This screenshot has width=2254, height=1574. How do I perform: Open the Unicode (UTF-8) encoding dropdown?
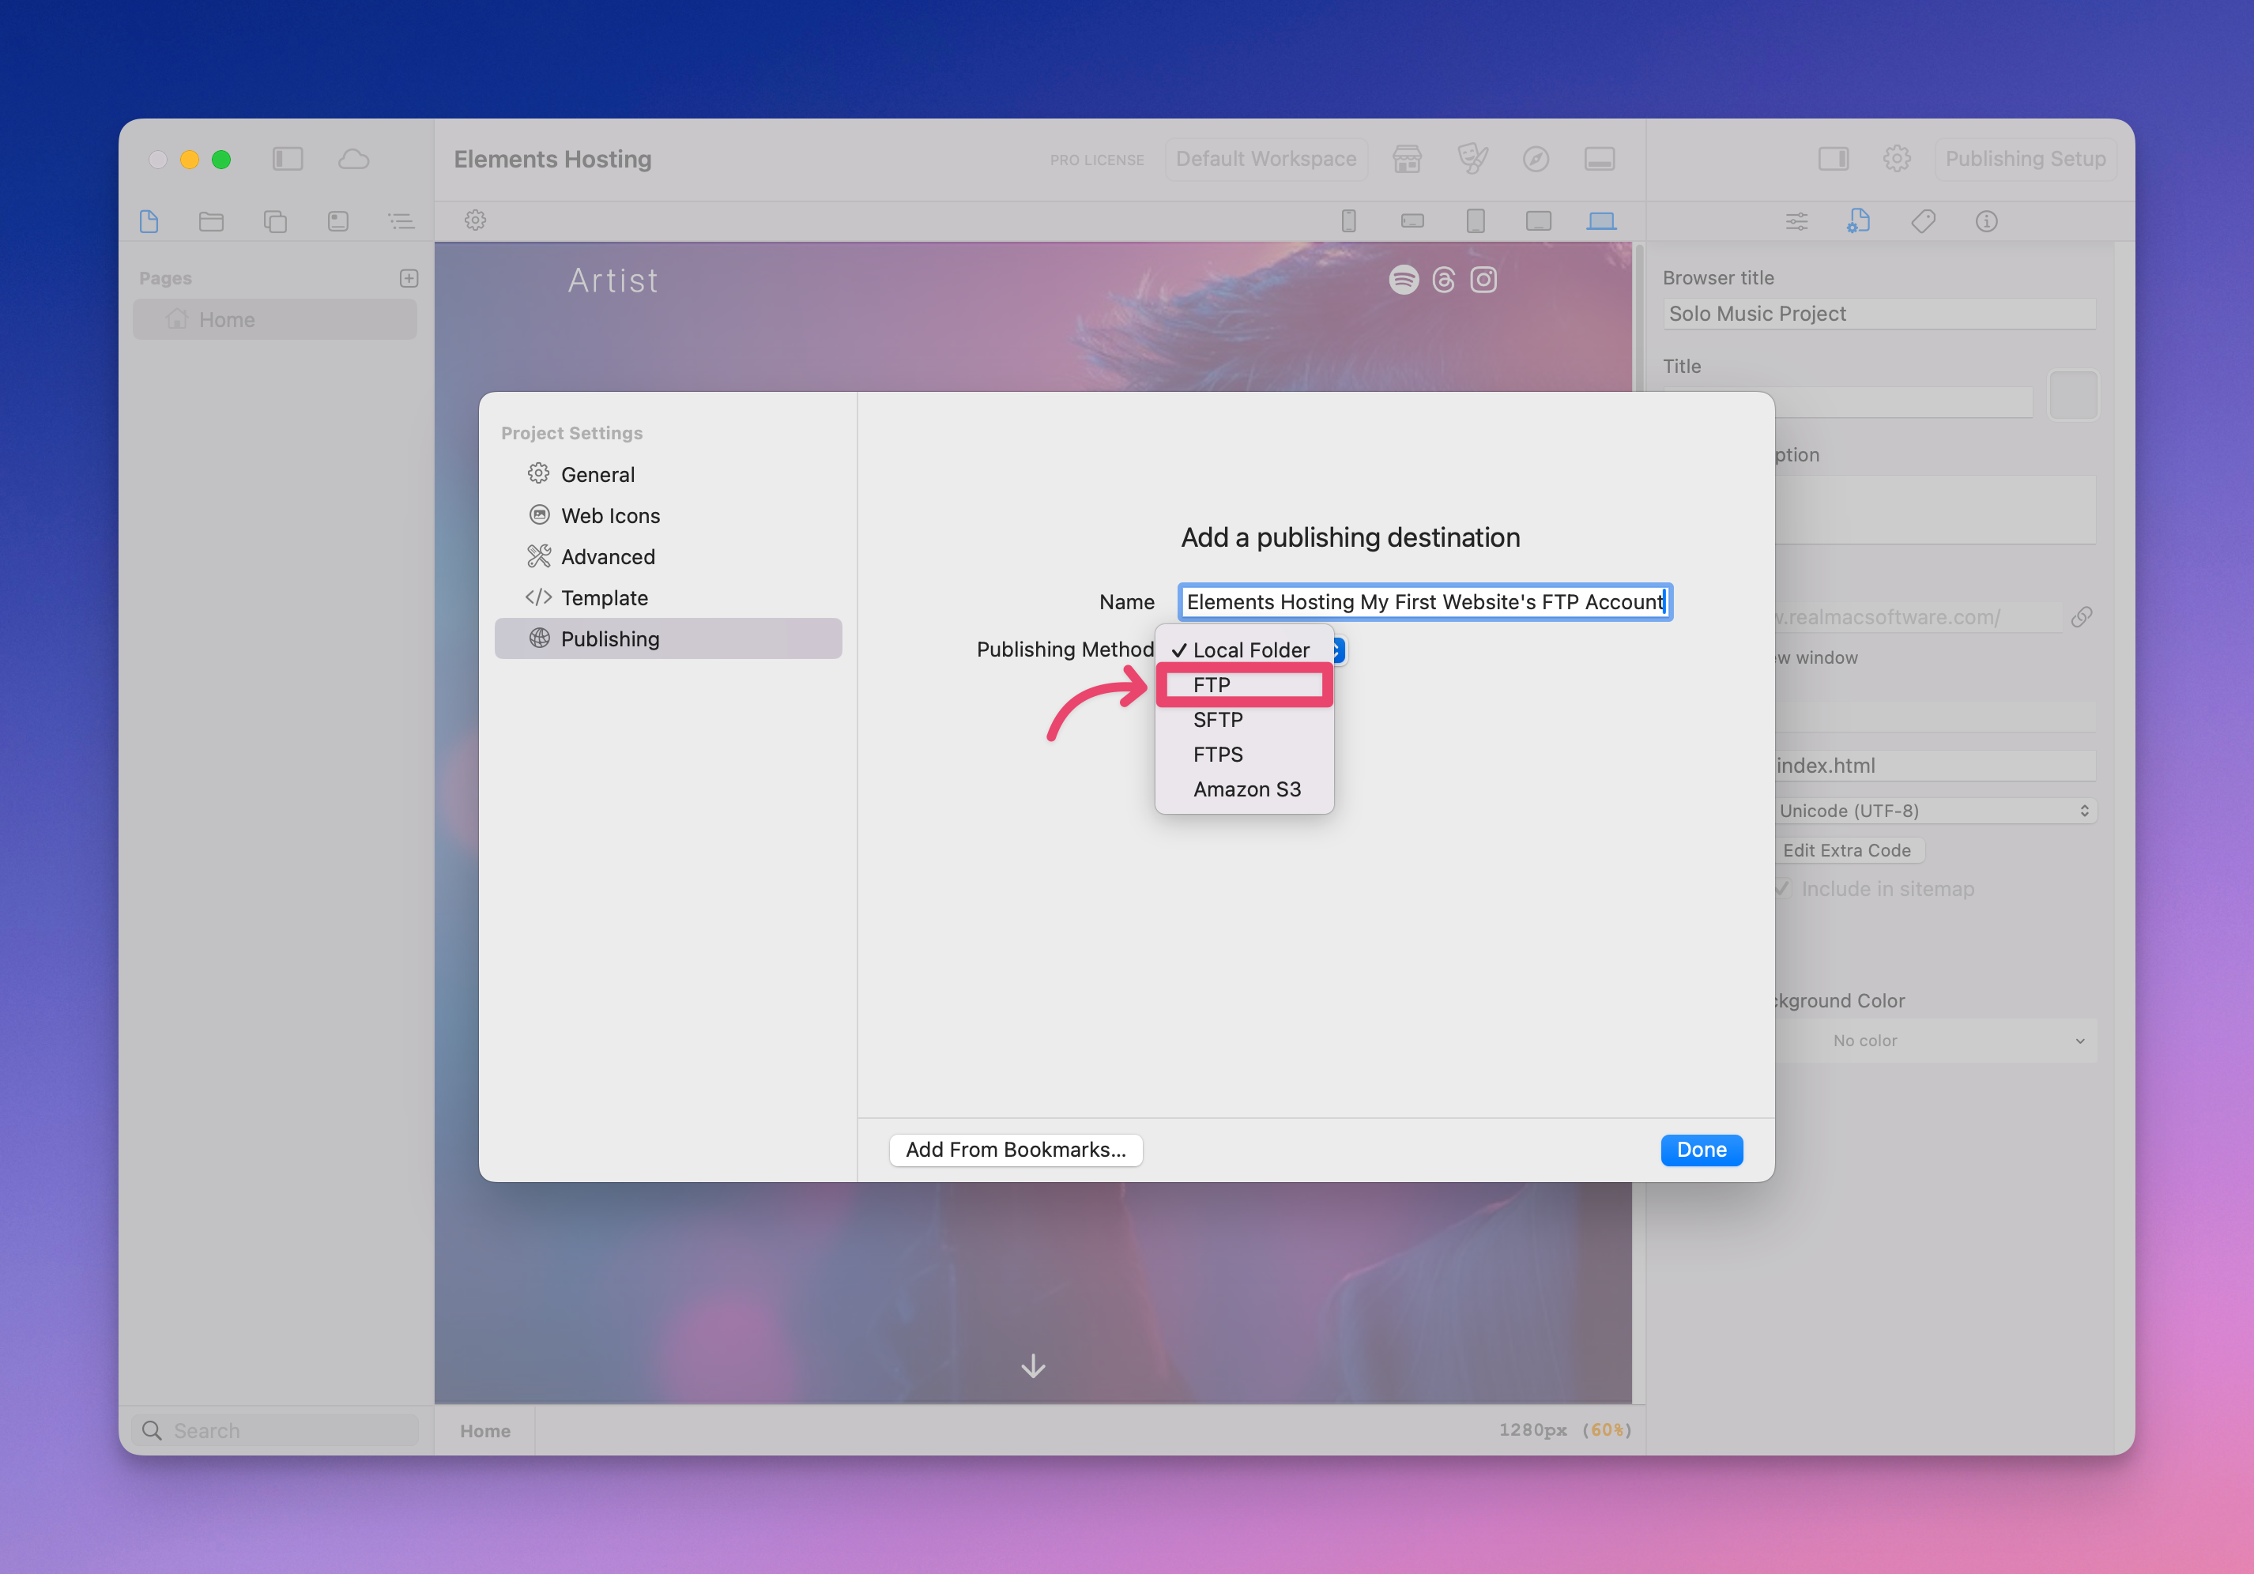1934,811
